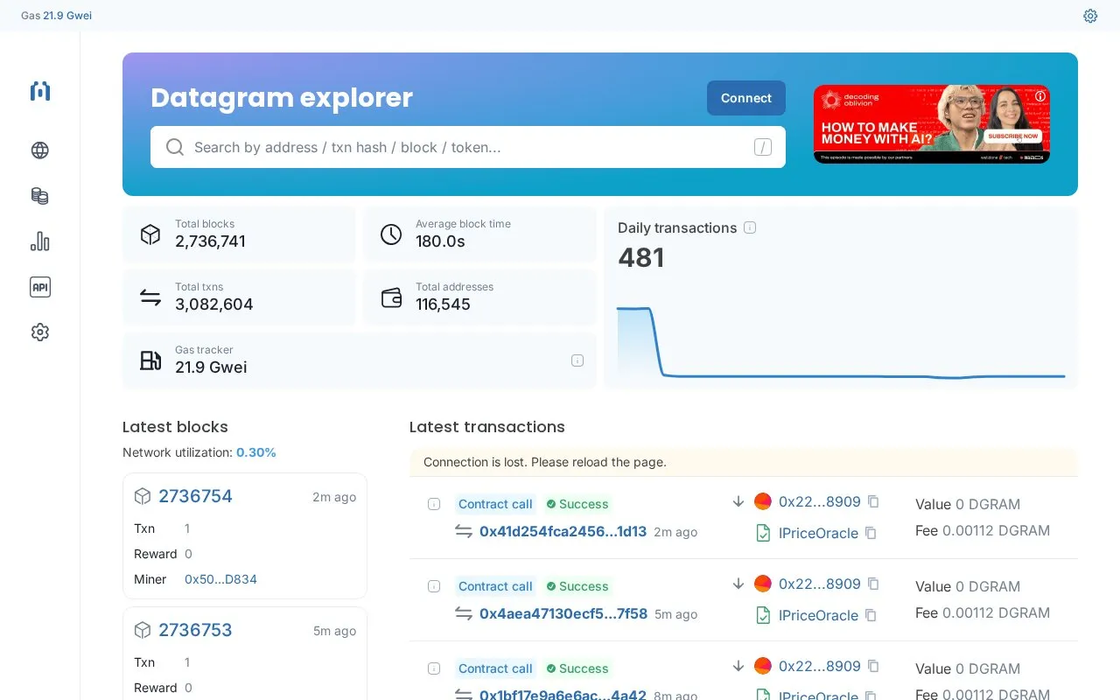Image resolution: width=1120 pixels, height=700 pixels.
Task: Copy the address 0x22...8909 in the 5m ago transaction
Action: click(x=873, y=584)
